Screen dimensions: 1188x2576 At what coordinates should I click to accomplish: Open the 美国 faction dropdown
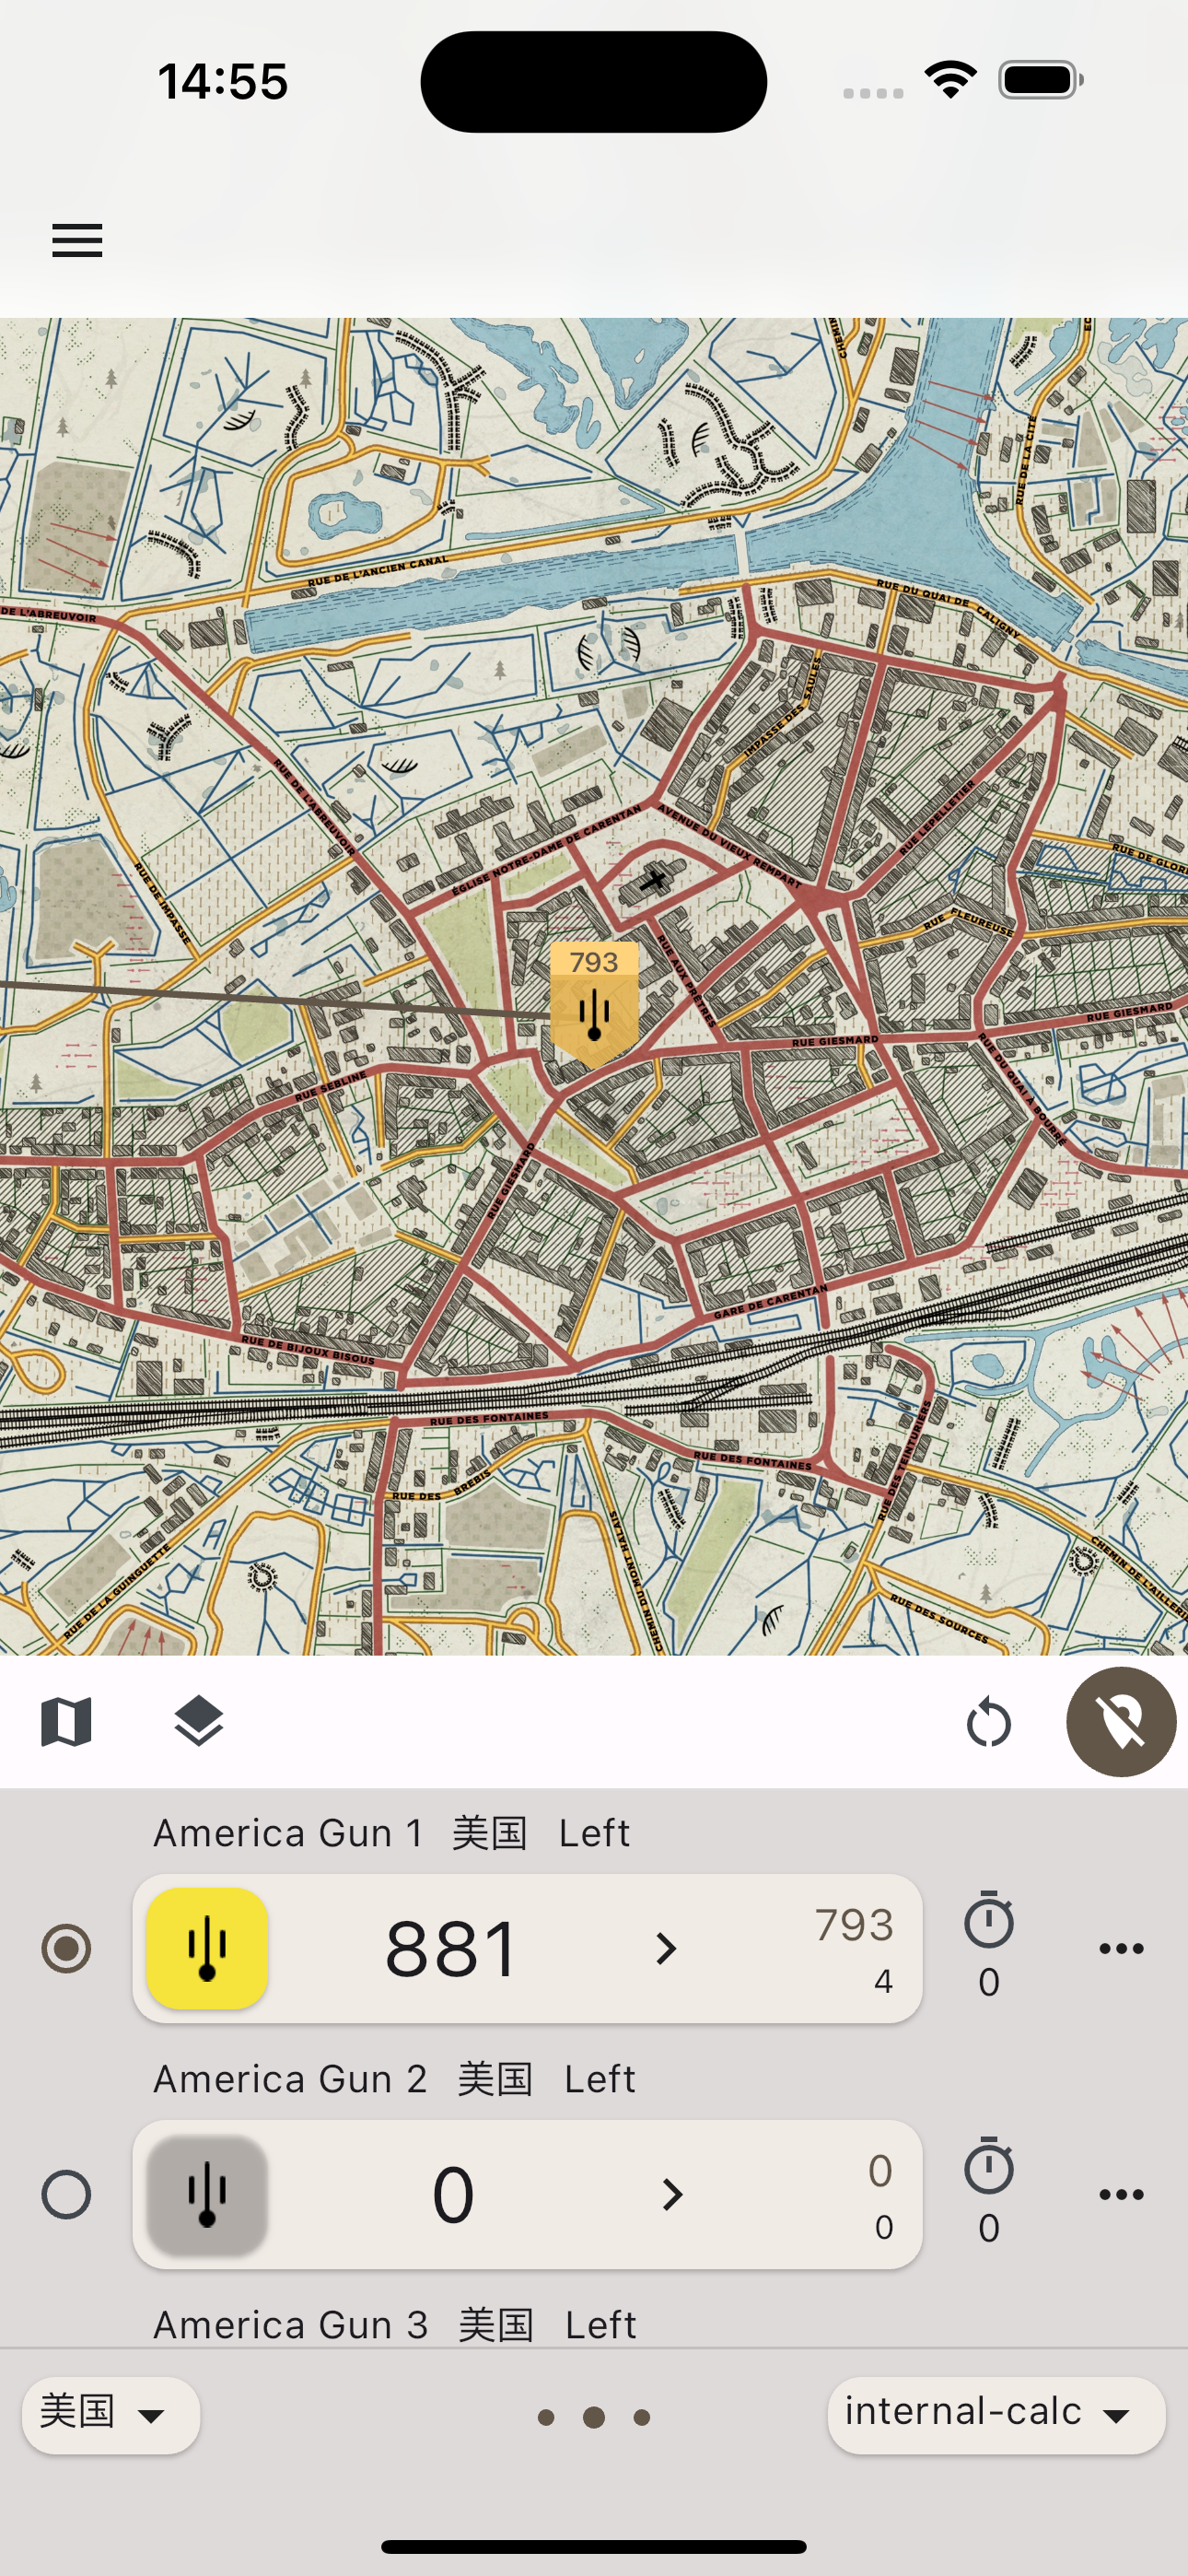click(111, 2415)
